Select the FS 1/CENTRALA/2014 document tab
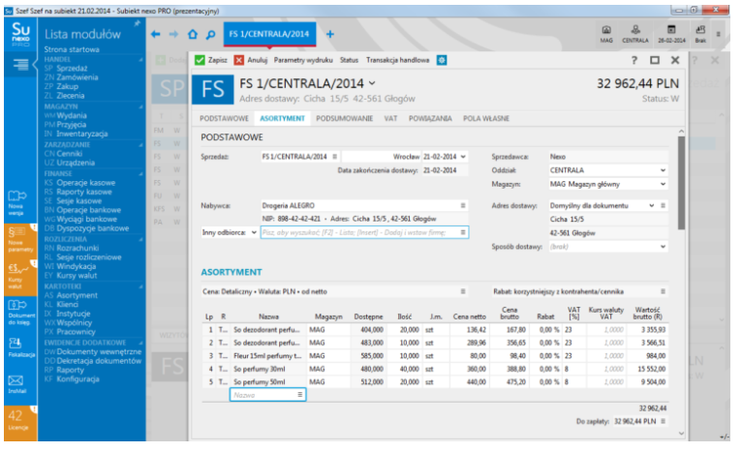Screen dimensions: 742x452 (268, 34)
